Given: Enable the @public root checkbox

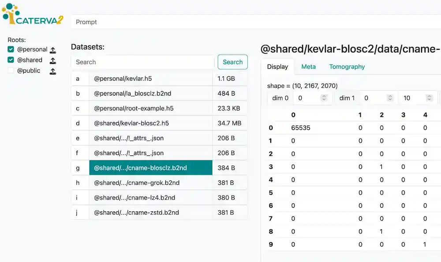Looking at the screenshot, I should click(10, 70).
